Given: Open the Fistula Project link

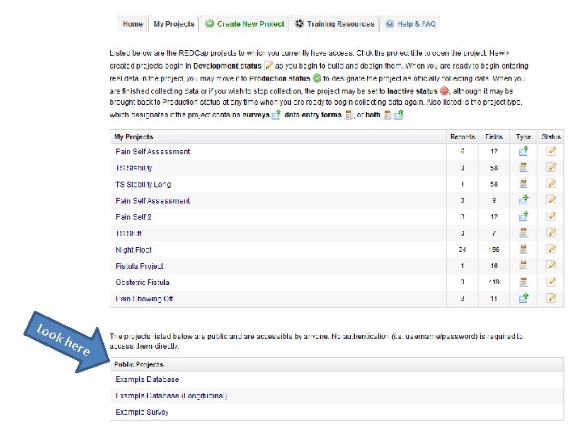Looking at the screenshot, I should pos(139,266).
